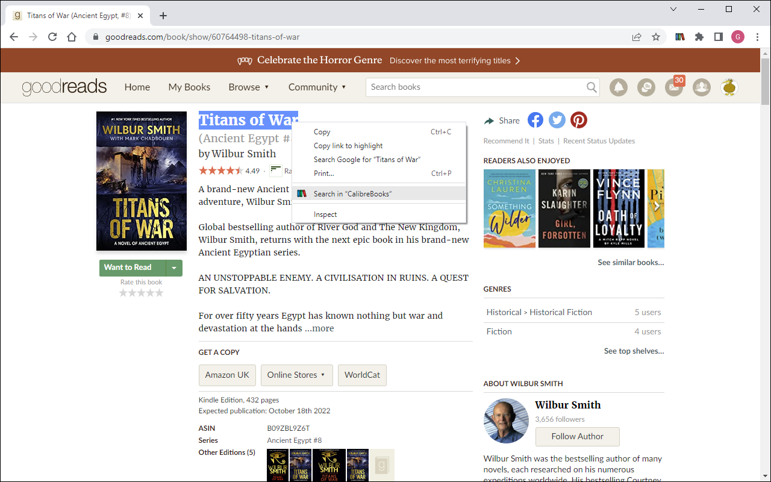Image resolution: width=771 pixels, height=482 pixels.
Task: Open the Fiction genre link
Action: (499, 331)
